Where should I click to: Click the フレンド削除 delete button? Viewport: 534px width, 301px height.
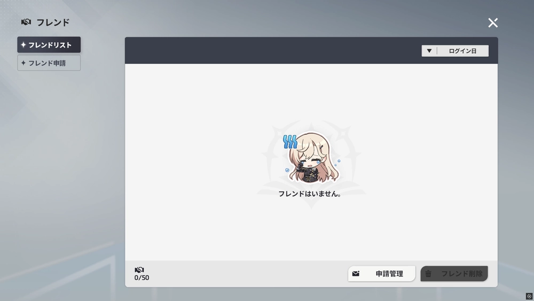tap(454, 273)
